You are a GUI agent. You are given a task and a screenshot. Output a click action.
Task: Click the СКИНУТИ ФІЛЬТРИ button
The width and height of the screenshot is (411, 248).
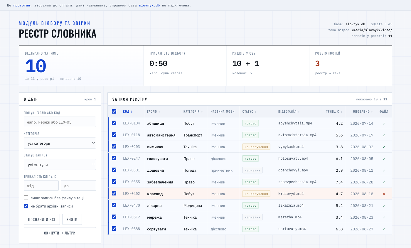tap(60, 233)
